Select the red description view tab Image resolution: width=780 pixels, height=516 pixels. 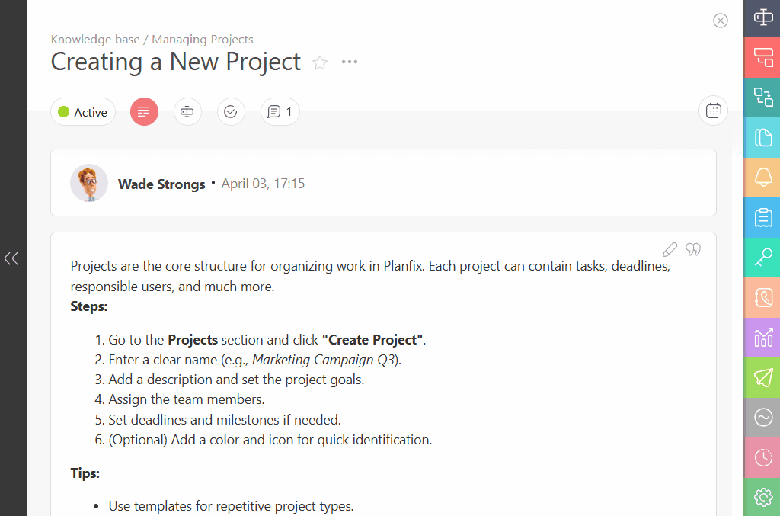tap(144, 112)
